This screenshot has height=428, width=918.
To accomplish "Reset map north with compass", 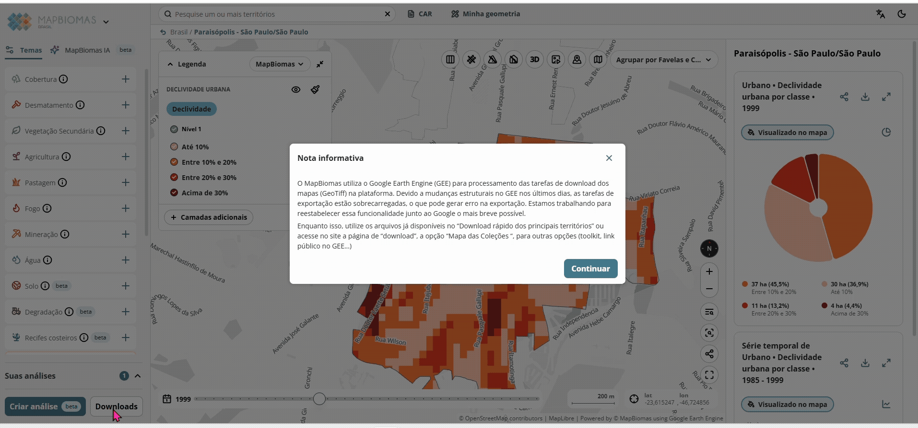I will click(x=709, y=248).
